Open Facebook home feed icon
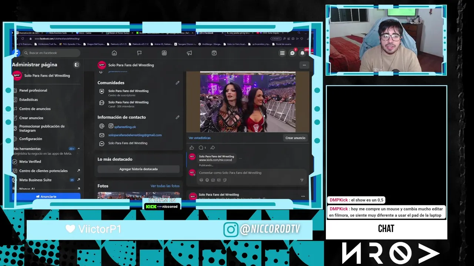This screenshot has height=266, width=474. point(114,53)
